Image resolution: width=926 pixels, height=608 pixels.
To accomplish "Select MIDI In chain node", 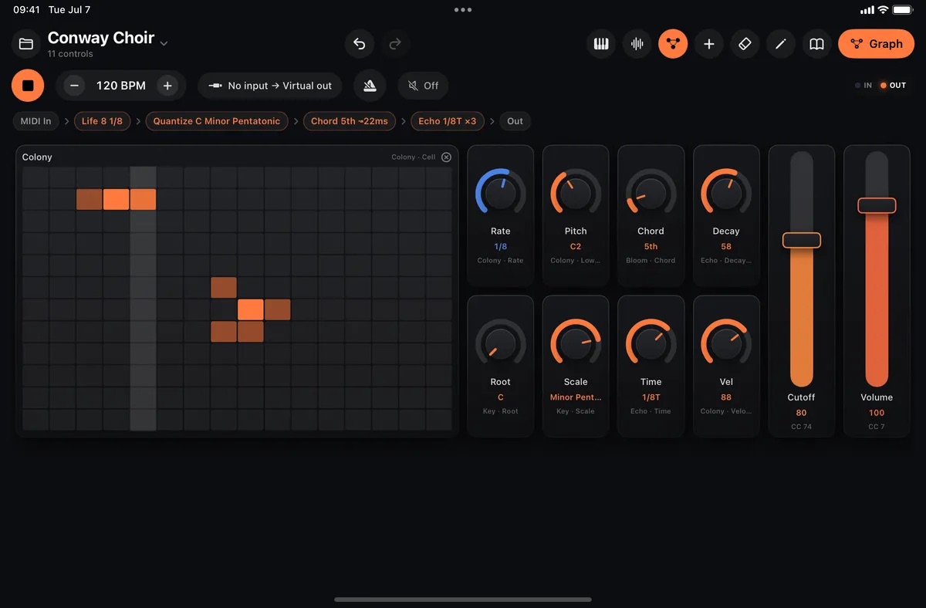I will pyautogui.click(x=36, y=121).
